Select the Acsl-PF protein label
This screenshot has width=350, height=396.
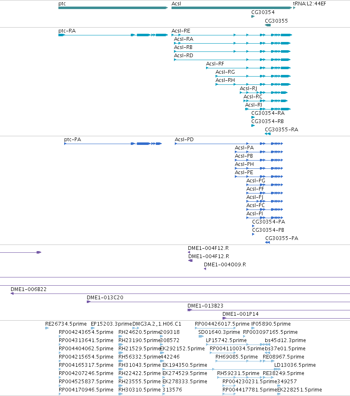coord(255,189)
